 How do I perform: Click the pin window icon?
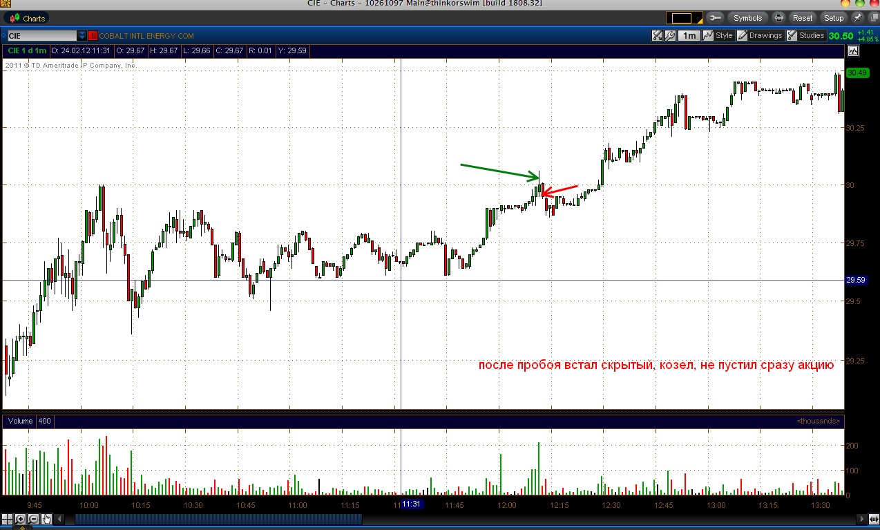(858, 18)
